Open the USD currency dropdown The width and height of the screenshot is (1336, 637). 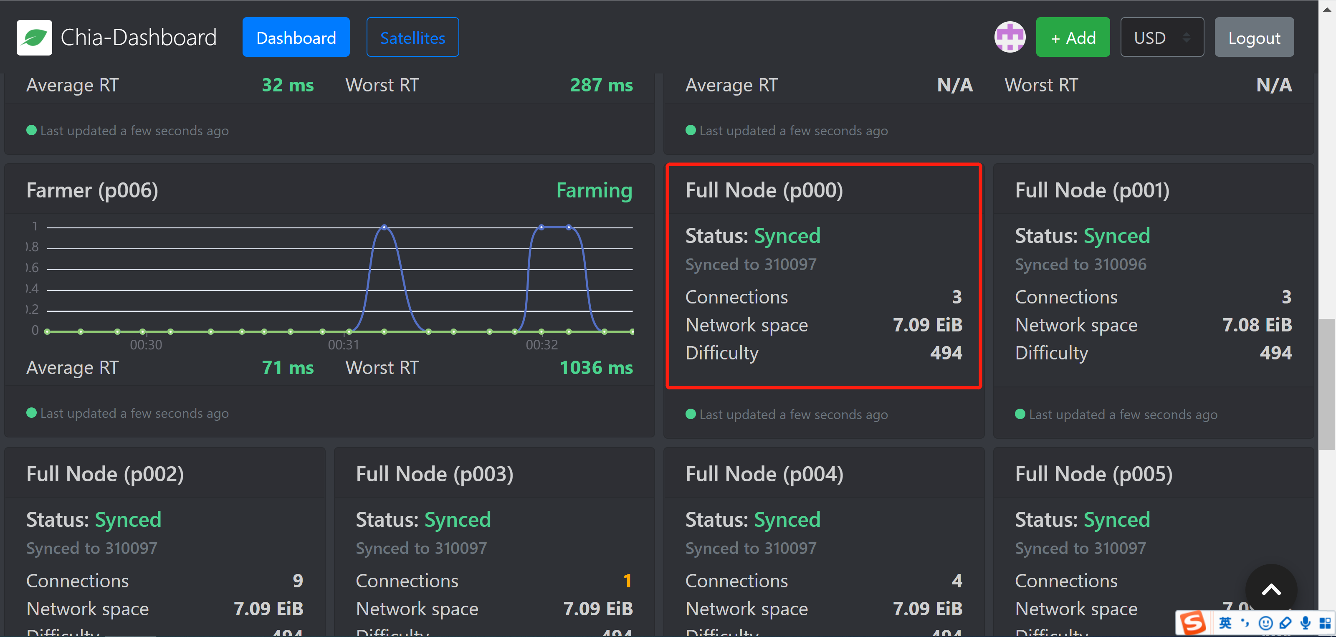1162,37
